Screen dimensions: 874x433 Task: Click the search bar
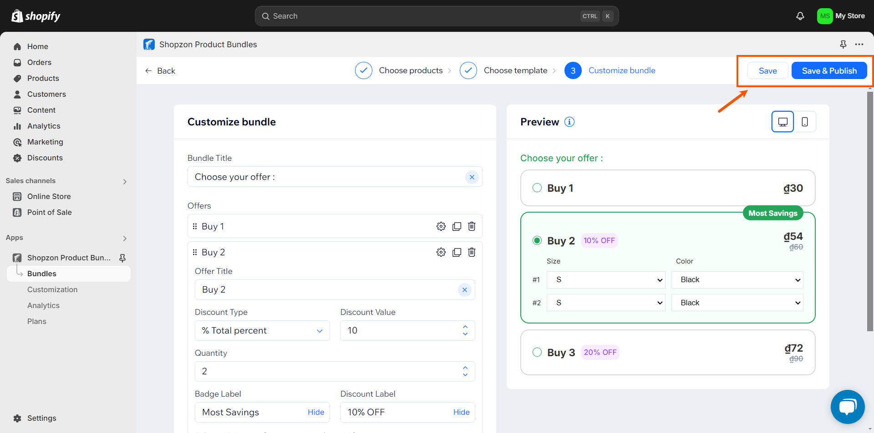coord(437,16)
